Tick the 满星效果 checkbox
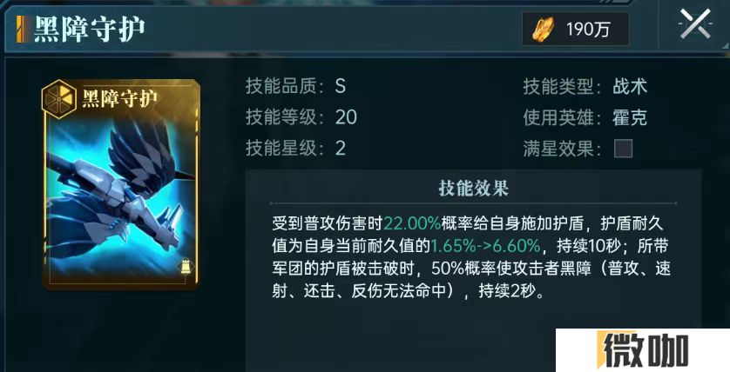This screenshot has width=730, height=372. [x=624, y=149]
